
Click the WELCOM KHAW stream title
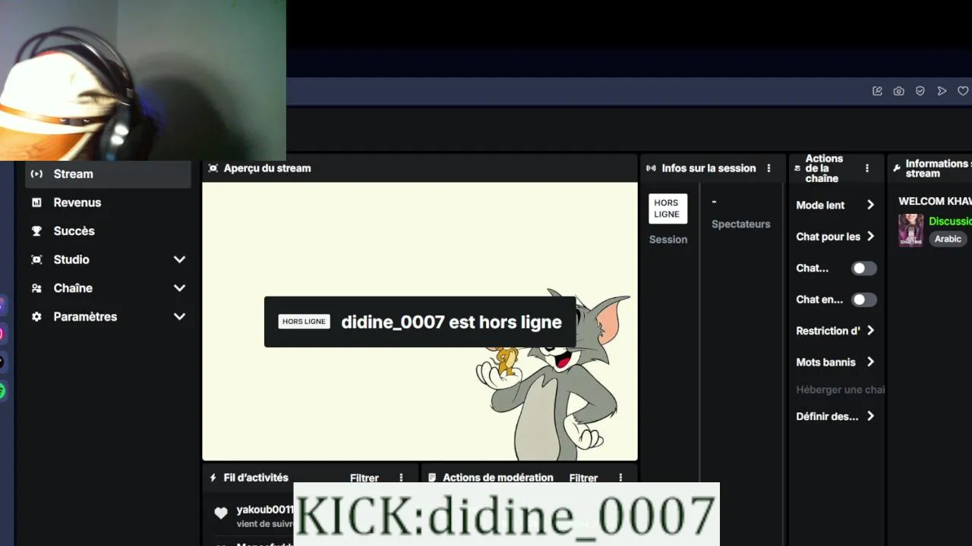(x=935, y=201)
